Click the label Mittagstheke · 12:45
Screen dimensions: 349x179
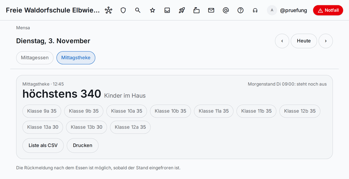coord(43,84)
